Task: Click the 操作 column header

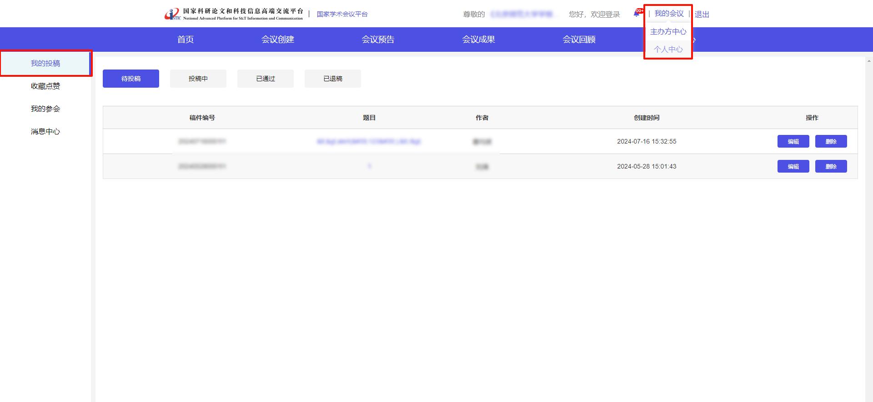Action: (x=812, y=118)
